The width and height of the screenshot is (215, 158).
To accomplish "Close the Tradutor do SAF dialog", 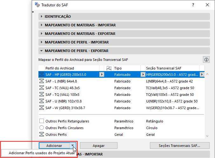I will [x=207, y=5].
